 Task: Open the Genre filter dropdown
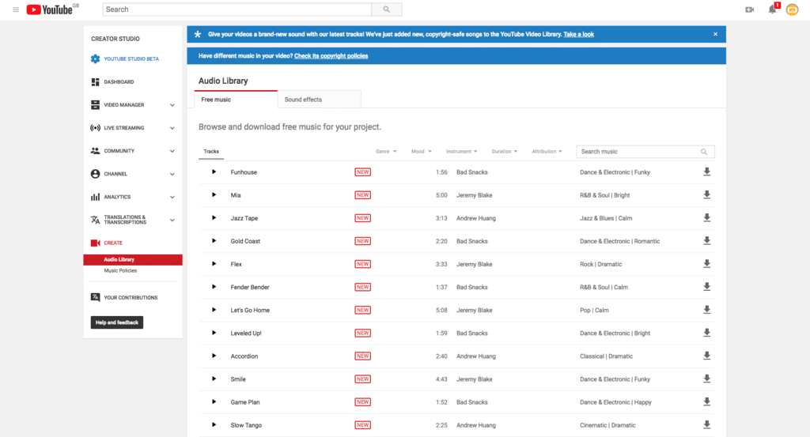(x=386, y=151)
